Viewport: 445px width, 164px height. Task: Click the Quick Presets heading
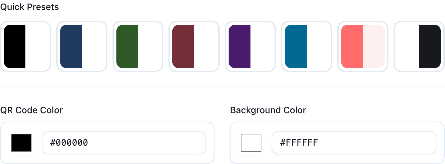pyautogui.click(x=30, y=7)
